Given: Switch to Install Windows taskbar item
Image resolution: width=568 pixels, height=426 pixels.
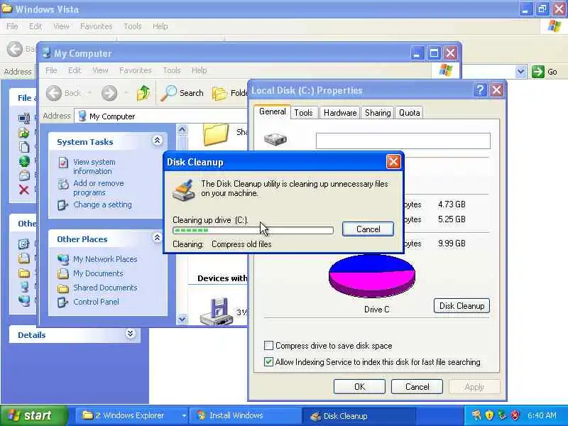Looking at the screenshot, I should point(247,415).
